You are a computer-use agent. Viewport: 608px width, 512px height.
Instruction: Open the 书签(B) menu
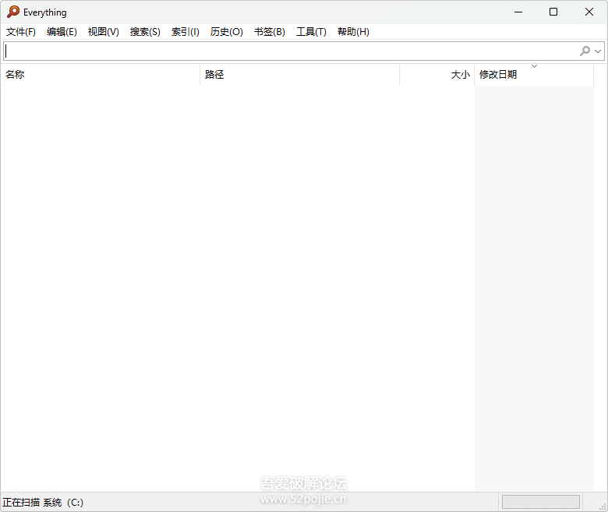[270, 32]
